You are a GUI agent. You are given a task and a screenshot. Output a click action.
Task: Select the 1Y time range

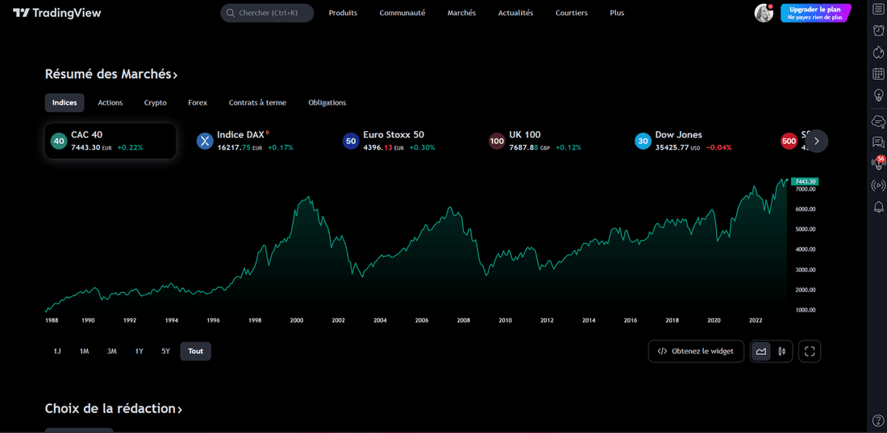pyautogui.click(x=140, y=351)
